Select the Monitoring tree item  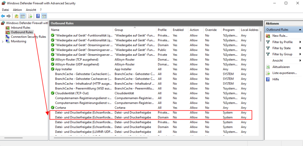coord(19,41)
